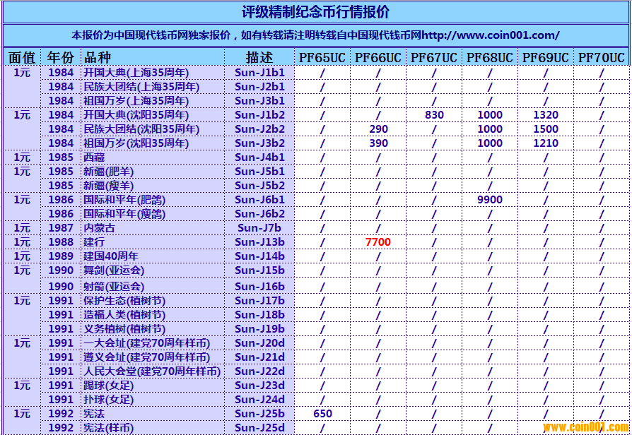
Task: Select the 年份 column header
Action: [61, 57]
